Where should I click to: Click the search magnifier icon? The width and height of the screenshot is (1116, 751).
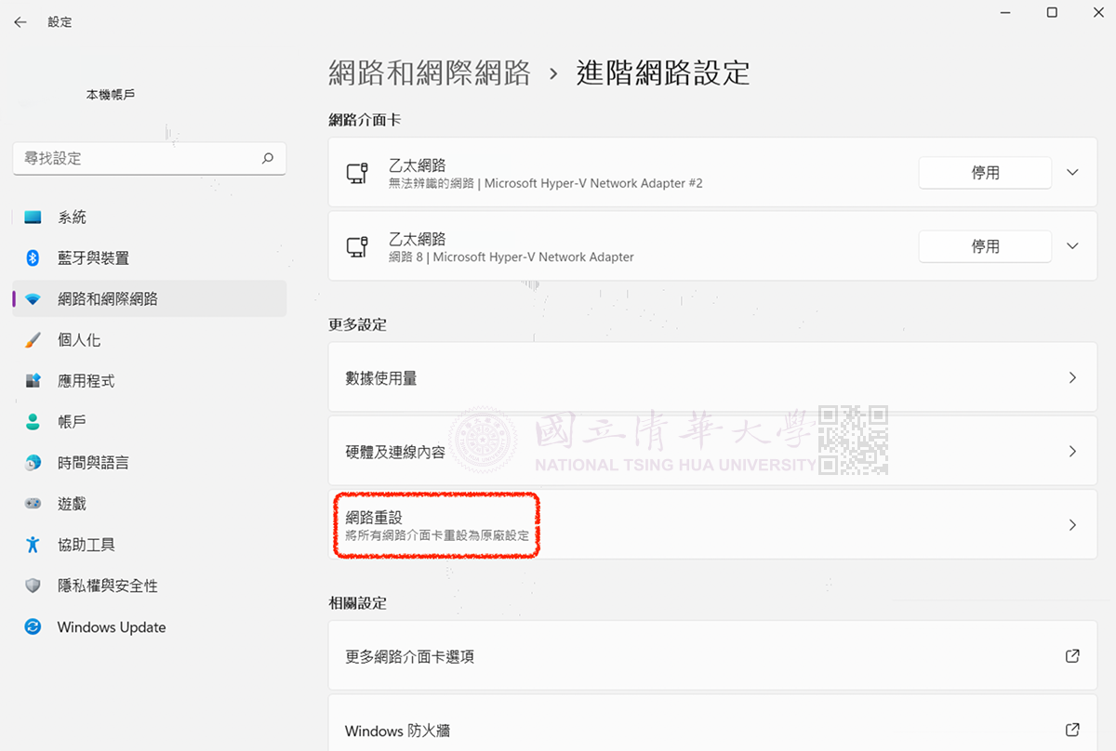coord(268,159)
